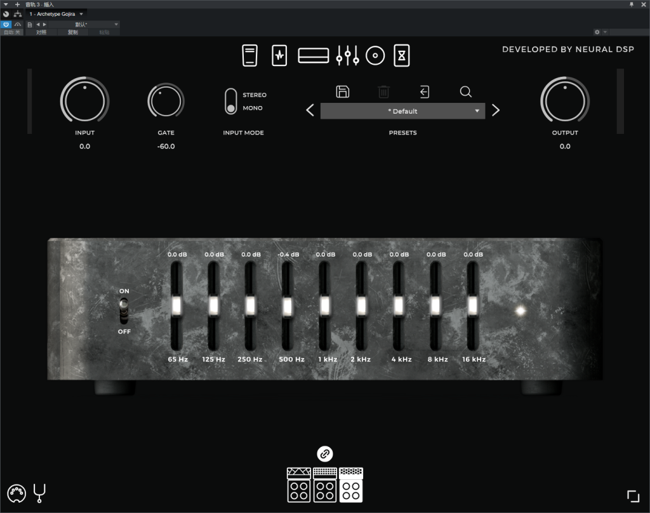The width and height of the screenshot is (650, 513).
Task: Open the graphic EQ section
Action: [x=347, y=56]
